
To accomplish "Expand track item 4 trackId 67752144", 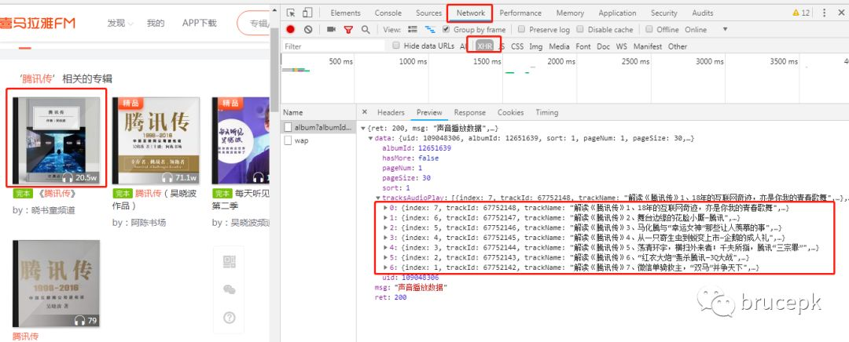I will tap(385, 247).
